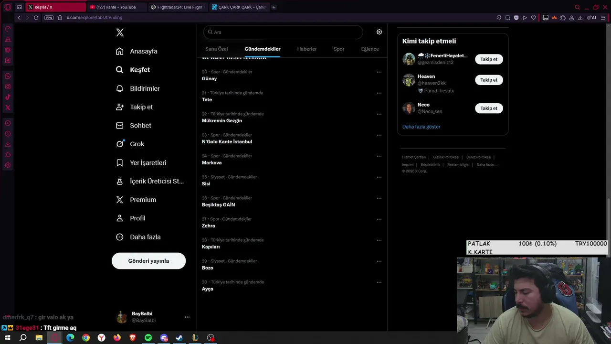Switch to the Spor tab

coord(339,49)
